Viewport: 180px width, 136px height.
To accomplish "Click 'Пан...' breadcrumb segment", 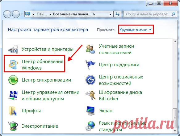I will pyautogui.click(x=41, y=14).
